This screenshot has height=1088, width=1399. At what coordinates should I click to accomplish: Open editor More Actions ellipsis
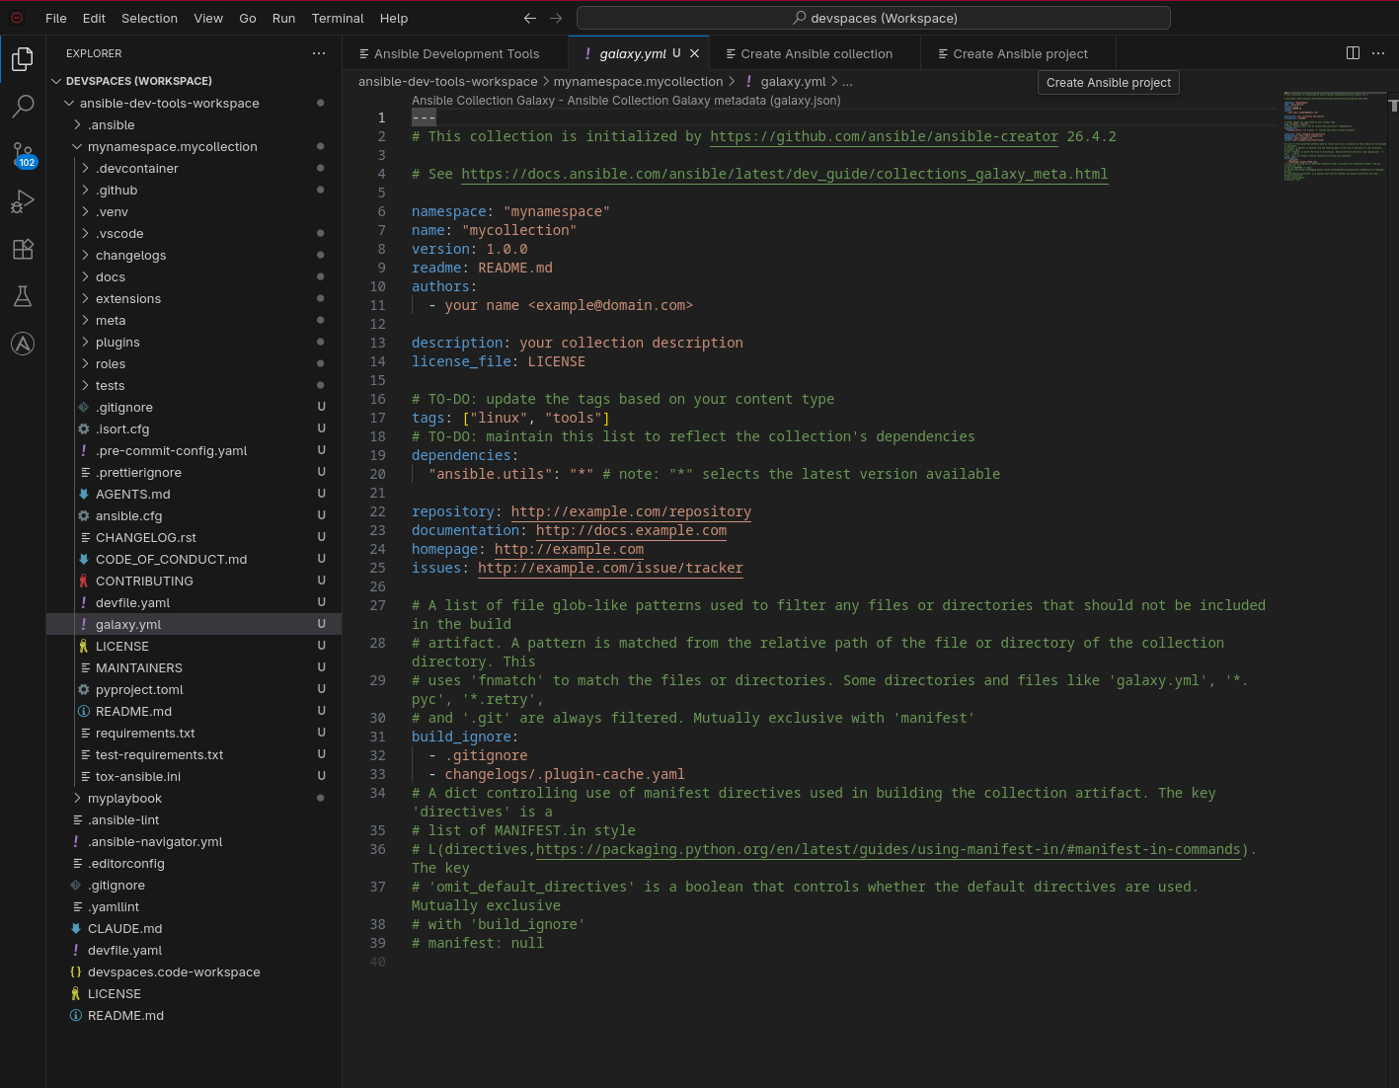click(x=1378, y=53)
